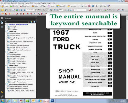Open the View menu
The width and height of the screenshot is (128, 103).
[x=8, y=3]
